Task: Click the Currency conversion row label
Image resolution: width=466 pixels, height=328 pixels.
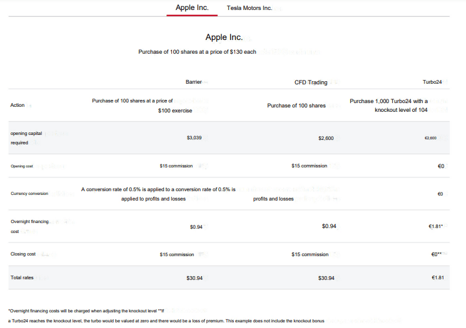Action: click(29, 194)
